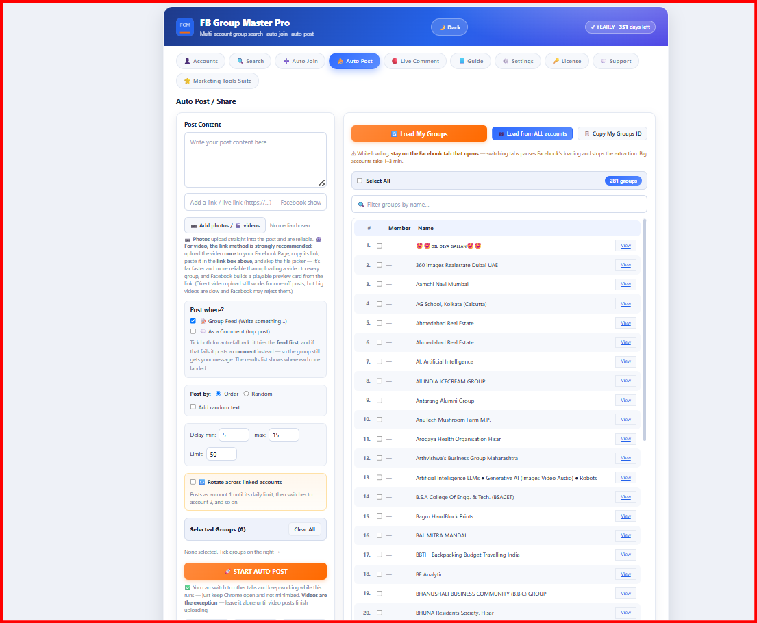The width and height of the screenshot is (757, 623).
Task: Tick checkbox for All INDIA ICECREAM GROUP
Action: 380,381
